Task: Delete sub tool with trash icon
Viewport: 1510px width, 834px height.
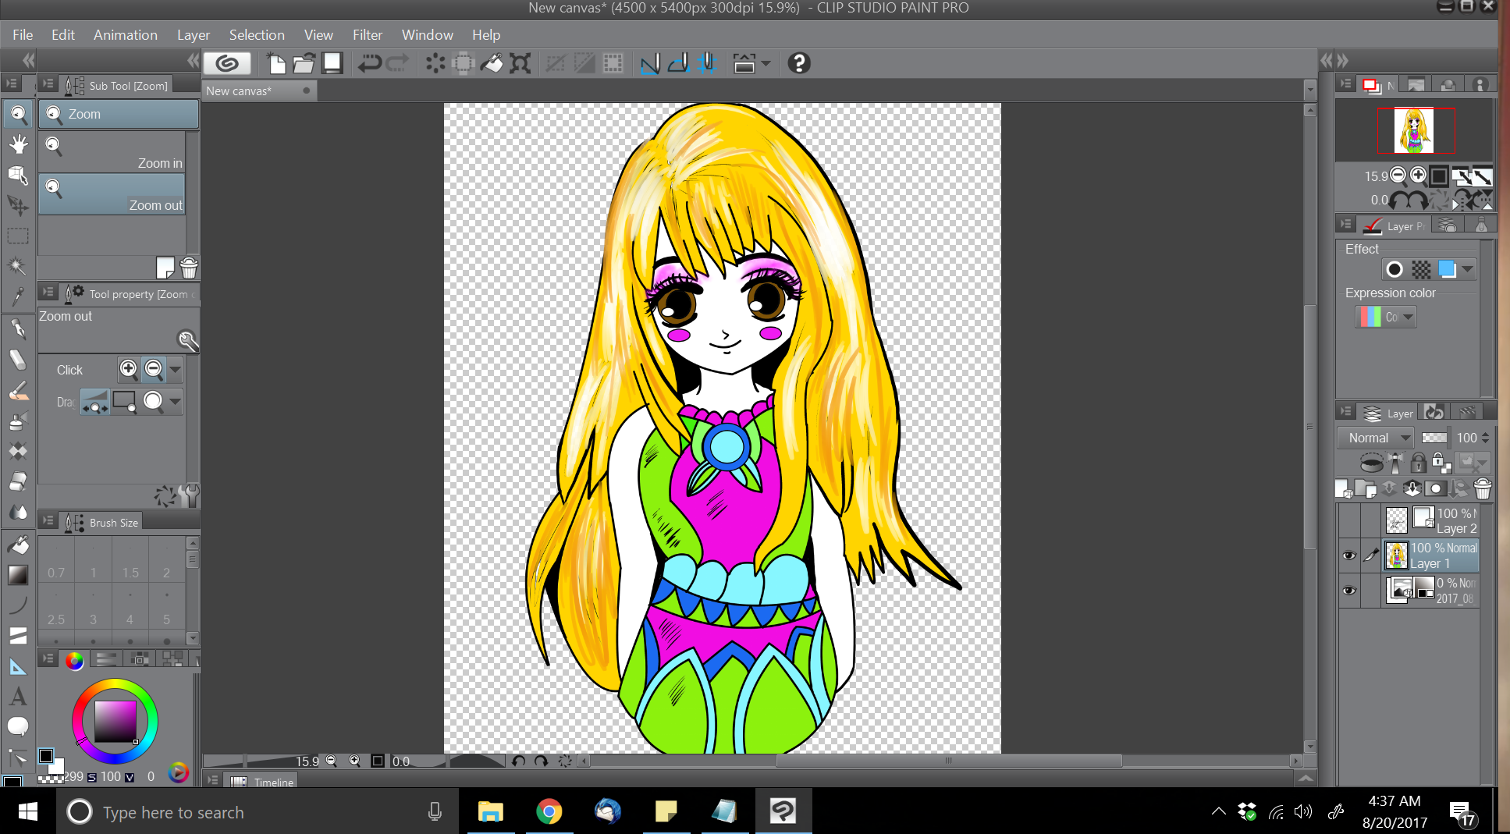Action: pos(189,268)
